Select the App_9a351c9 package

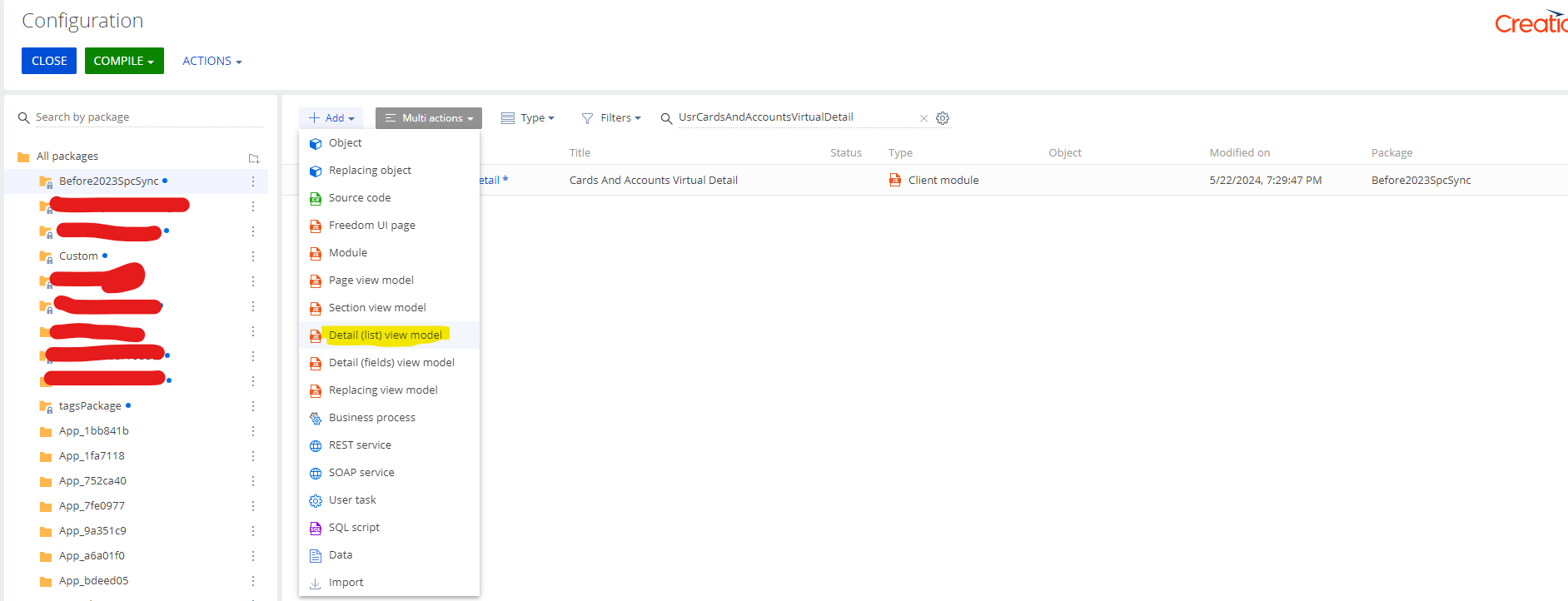(x=92, y=530)
